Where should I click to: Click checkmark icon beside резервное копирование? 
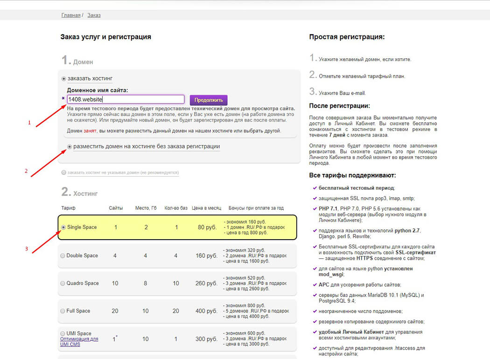[315, 322]
